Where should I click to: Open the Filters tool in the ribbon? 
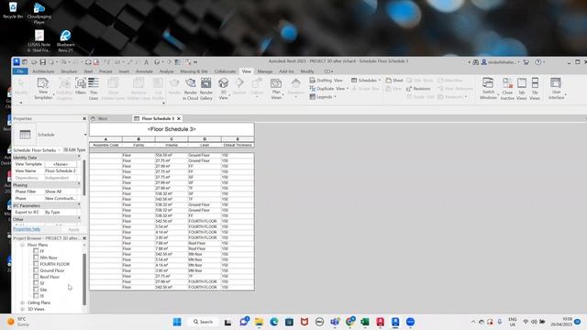pyautogui.click(x=81, y=85)
